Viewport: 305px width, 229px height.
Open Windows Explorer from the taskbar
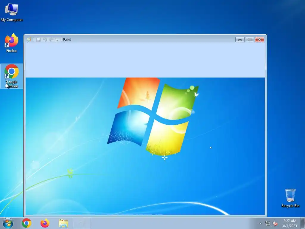(63, 223)
